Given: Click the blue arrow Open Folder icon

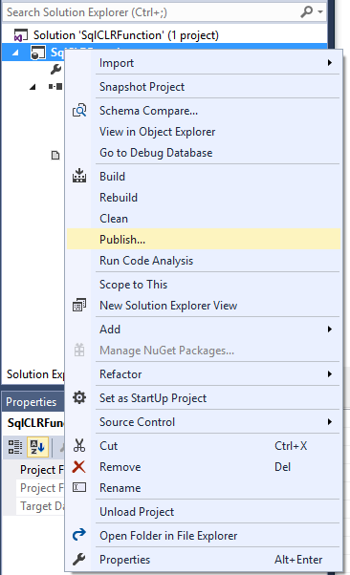Looking at the screenshot, I should 79,535.
